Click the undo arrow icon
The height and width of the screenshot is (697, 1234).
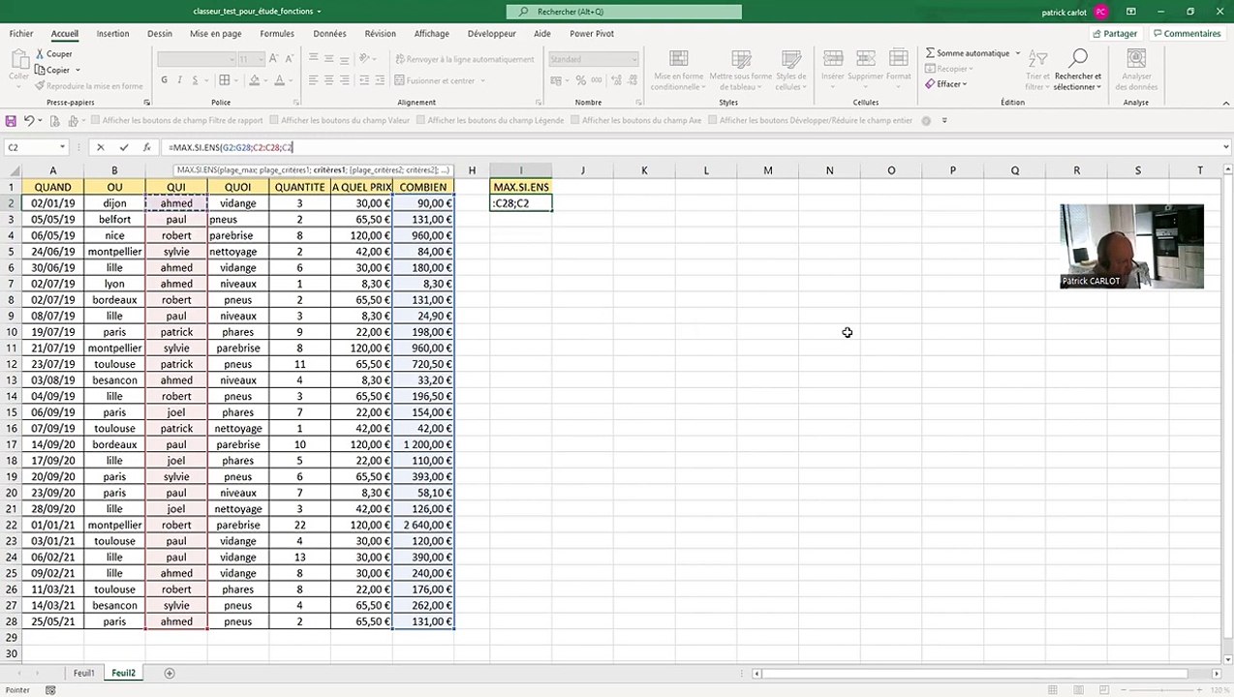tap(29, 121)
